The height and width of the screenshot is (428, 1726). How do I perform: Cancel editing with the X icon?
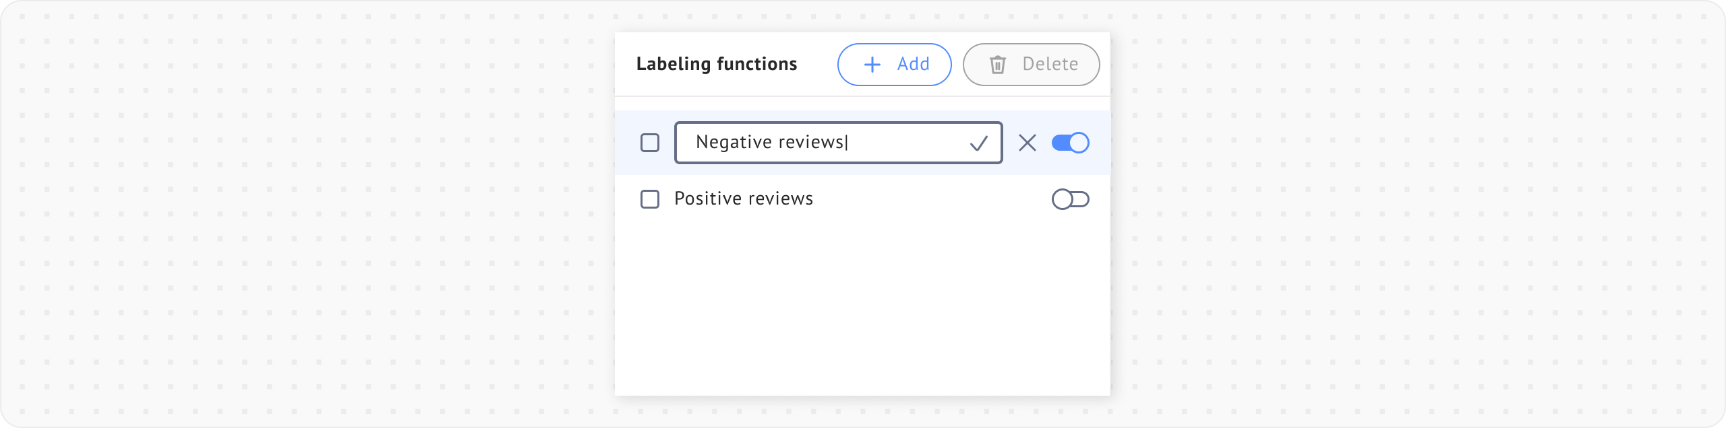pyautogui.click(x=1027, y=143)
